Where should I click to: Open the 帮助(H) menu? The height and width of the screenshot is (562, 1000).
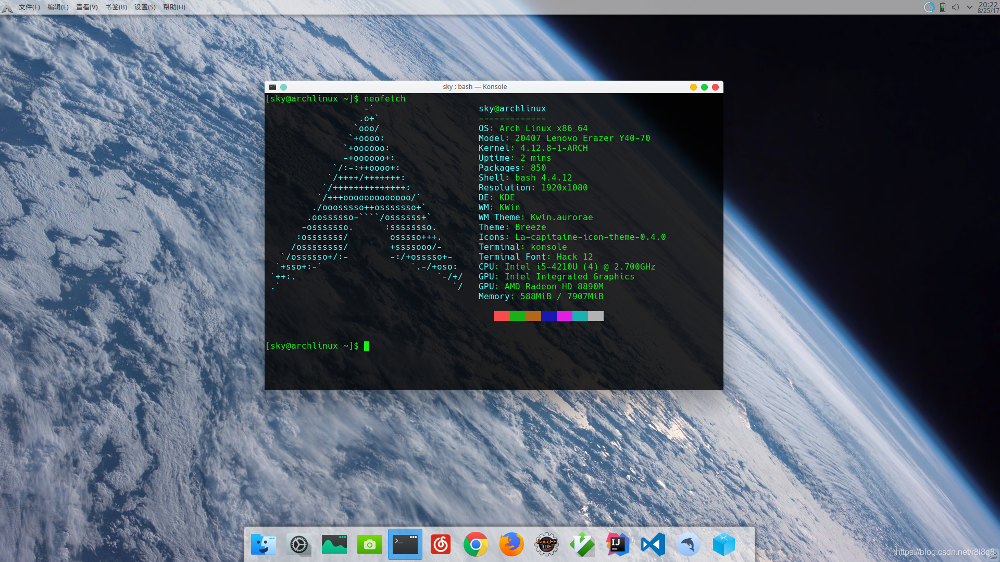[x=174, y=7]
